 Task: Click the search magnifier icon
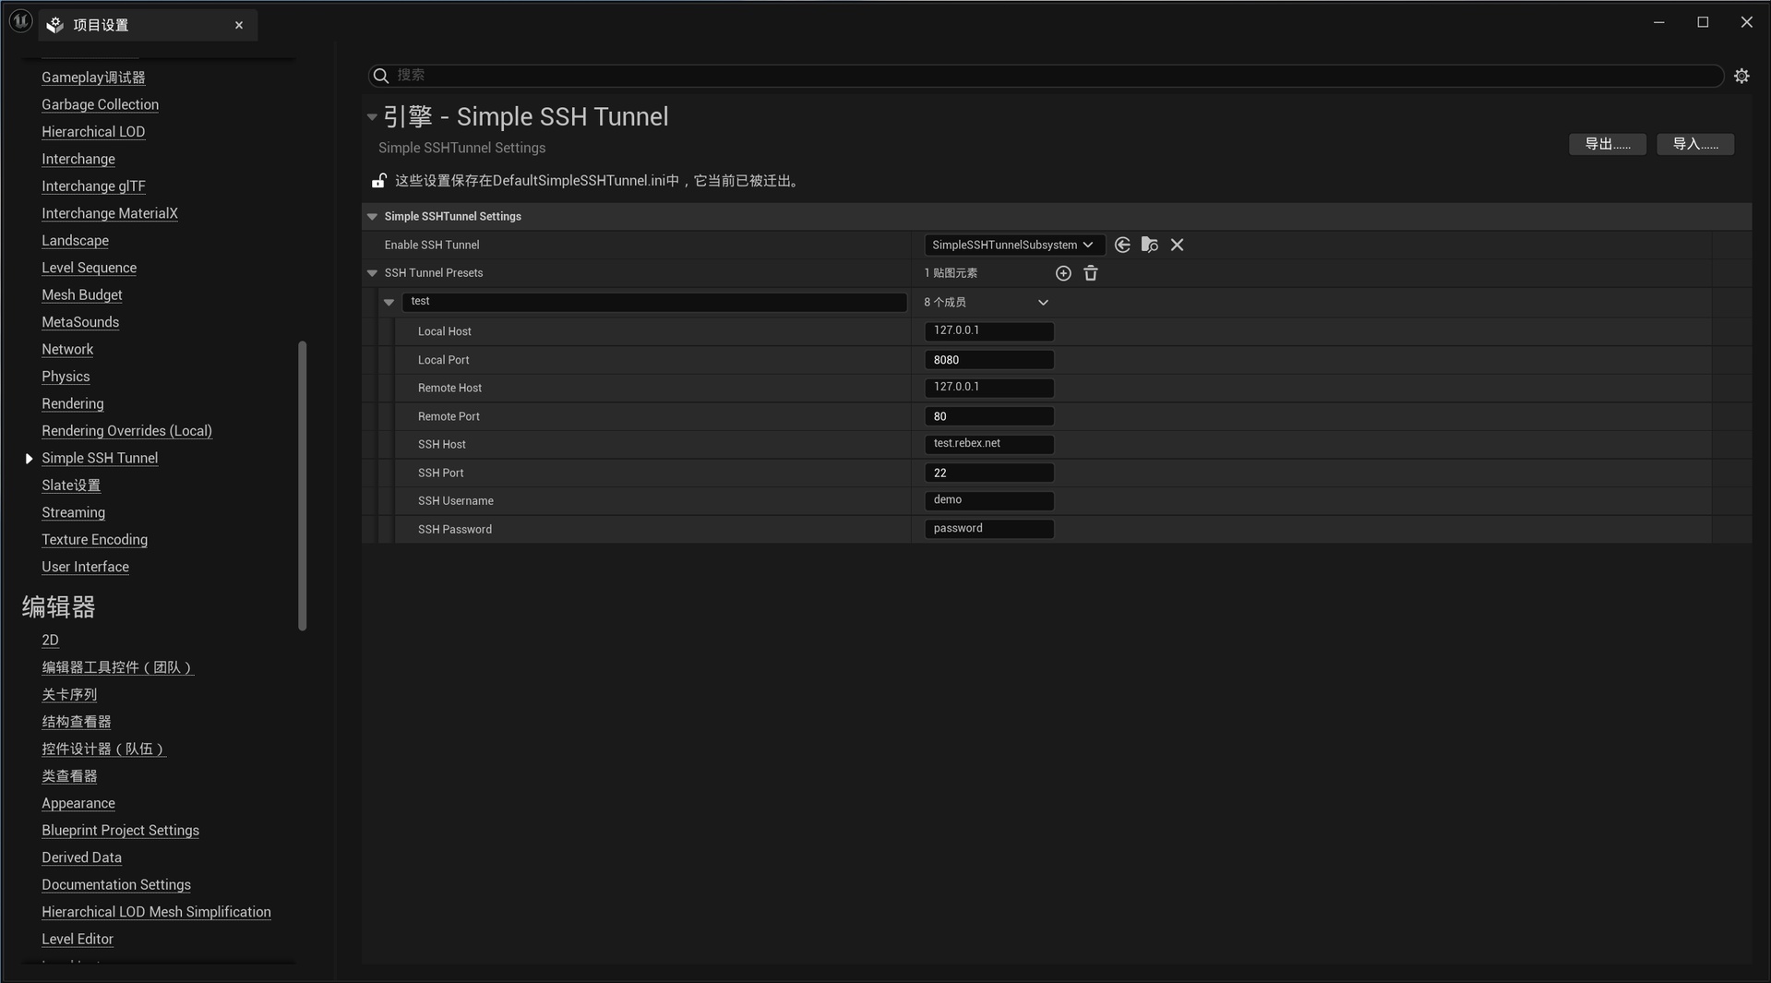380,76
